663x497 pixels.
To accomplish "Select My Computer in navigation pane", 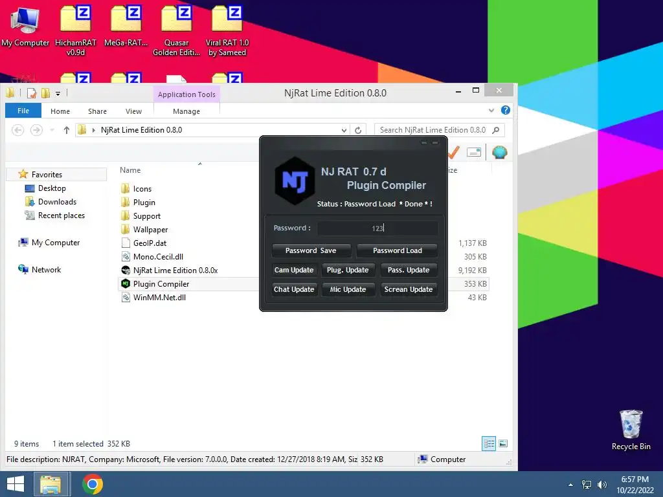I will click(x=49, y=243).
